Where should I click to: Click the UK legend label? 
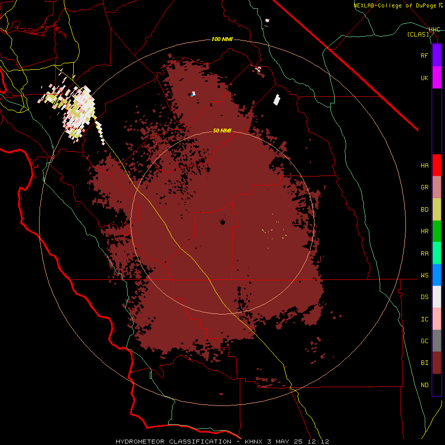pyautogui.click(x=424, y=78)
